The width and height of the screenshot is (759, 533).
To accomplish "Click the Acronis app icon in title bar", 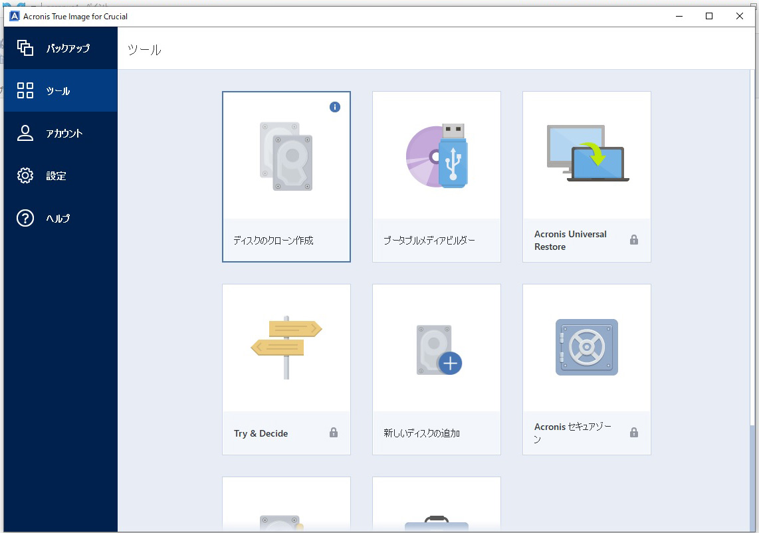I will 15,16.
